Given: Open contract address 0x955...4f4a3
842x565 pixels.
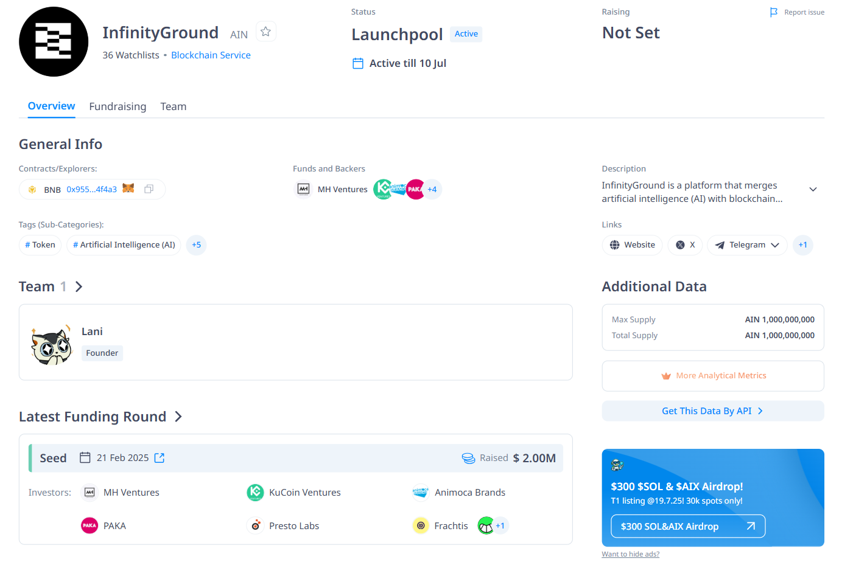Looking at the screenshot, I should 91,190.
